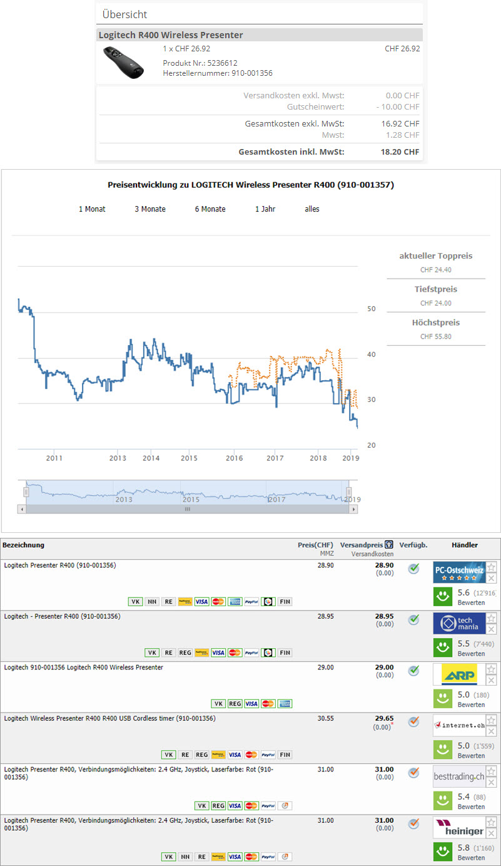This screenshot has height=866, width=501.
Task: Click the house icon beside Versandpreis header
Action: [x=389, y=545]
